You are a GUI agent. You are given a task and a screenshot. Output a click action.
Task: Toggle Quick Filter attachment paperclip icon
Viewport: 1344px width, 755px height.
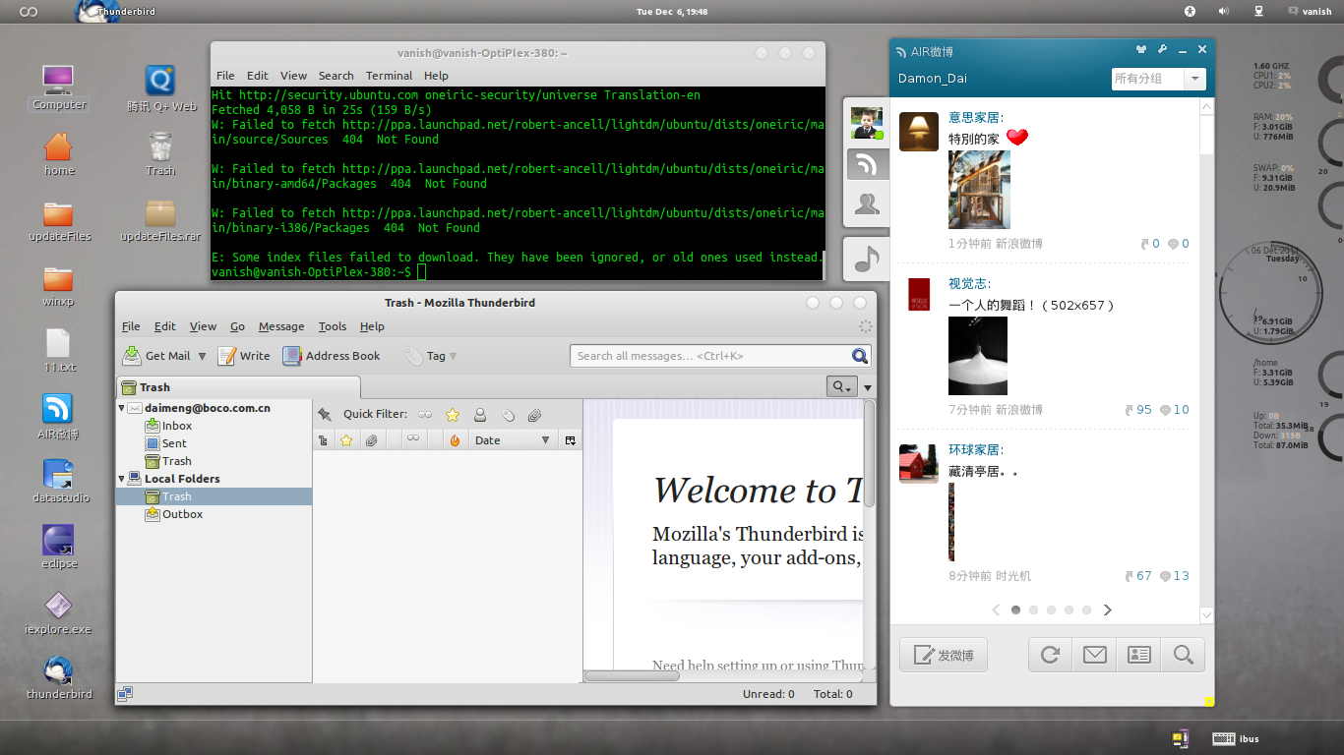click(x=534, y=415)
